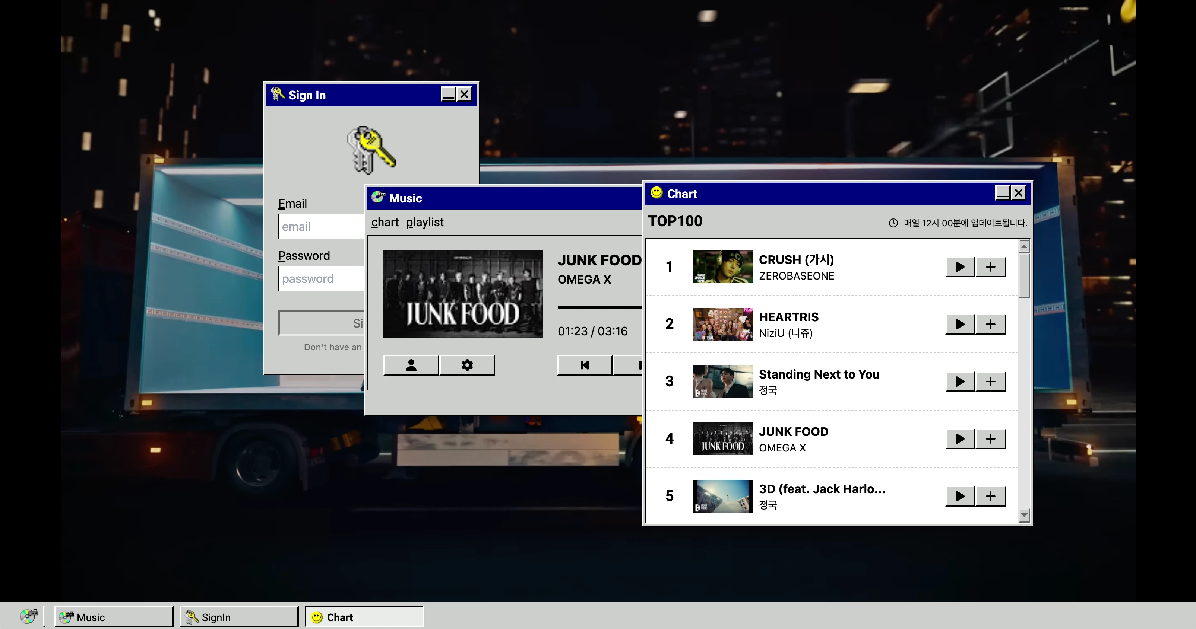Minimize the Chart window

click(x=1002, y=192)
